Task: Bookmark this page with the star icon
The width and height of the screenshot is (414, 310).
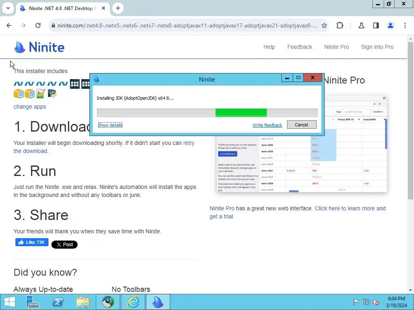Action: [324, 25]
